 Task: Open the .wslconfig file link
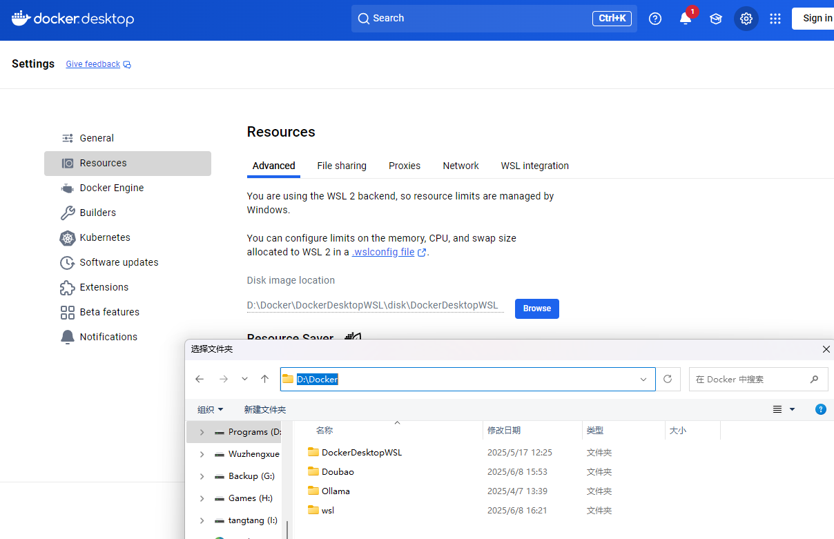(384, 252)
